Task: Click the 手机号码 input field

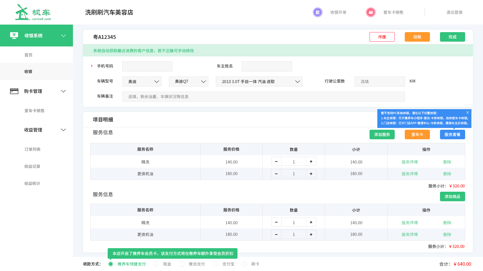Action: click(147, 66)
